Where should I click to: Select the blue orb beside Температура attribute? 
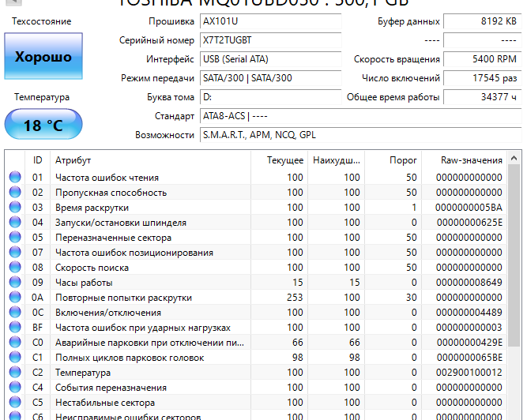14,373
